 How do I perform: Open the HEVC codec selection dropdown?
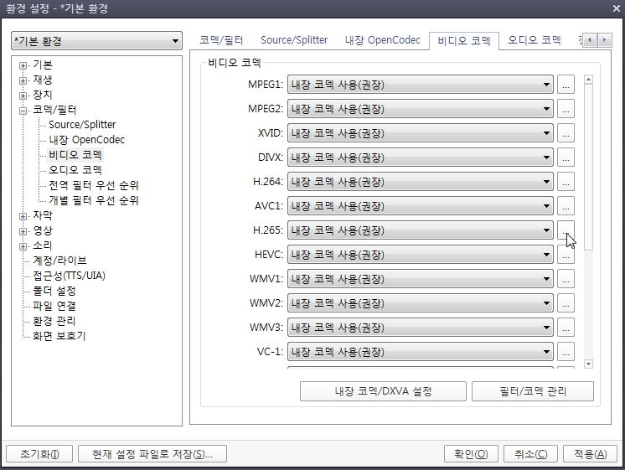pos(420,255)
